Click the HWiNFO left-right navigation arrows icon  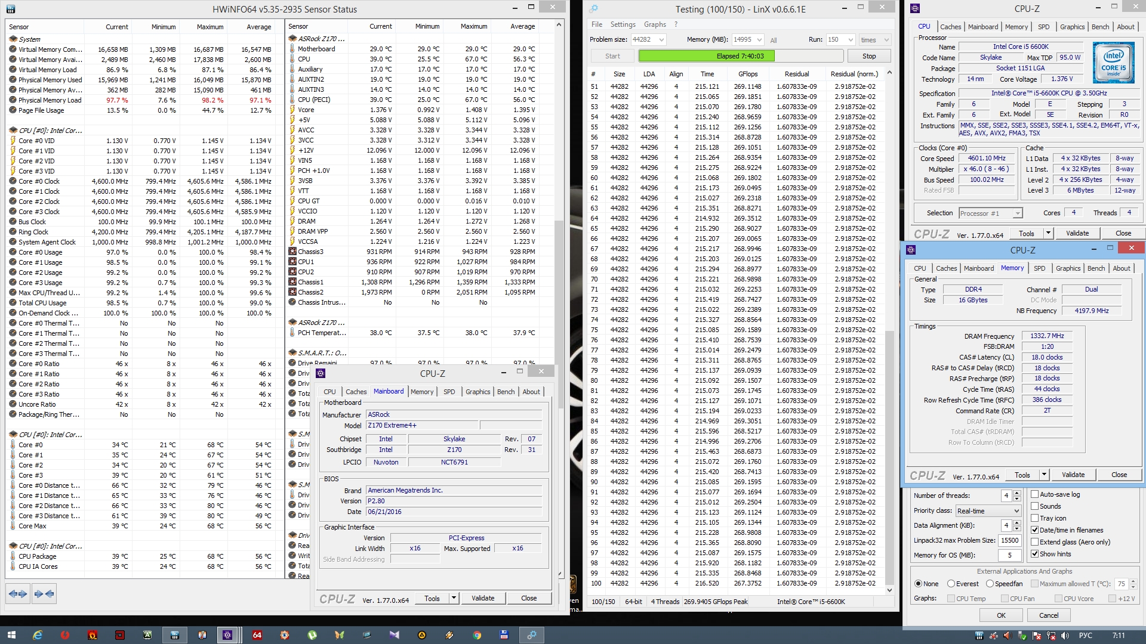coord(17,594)
